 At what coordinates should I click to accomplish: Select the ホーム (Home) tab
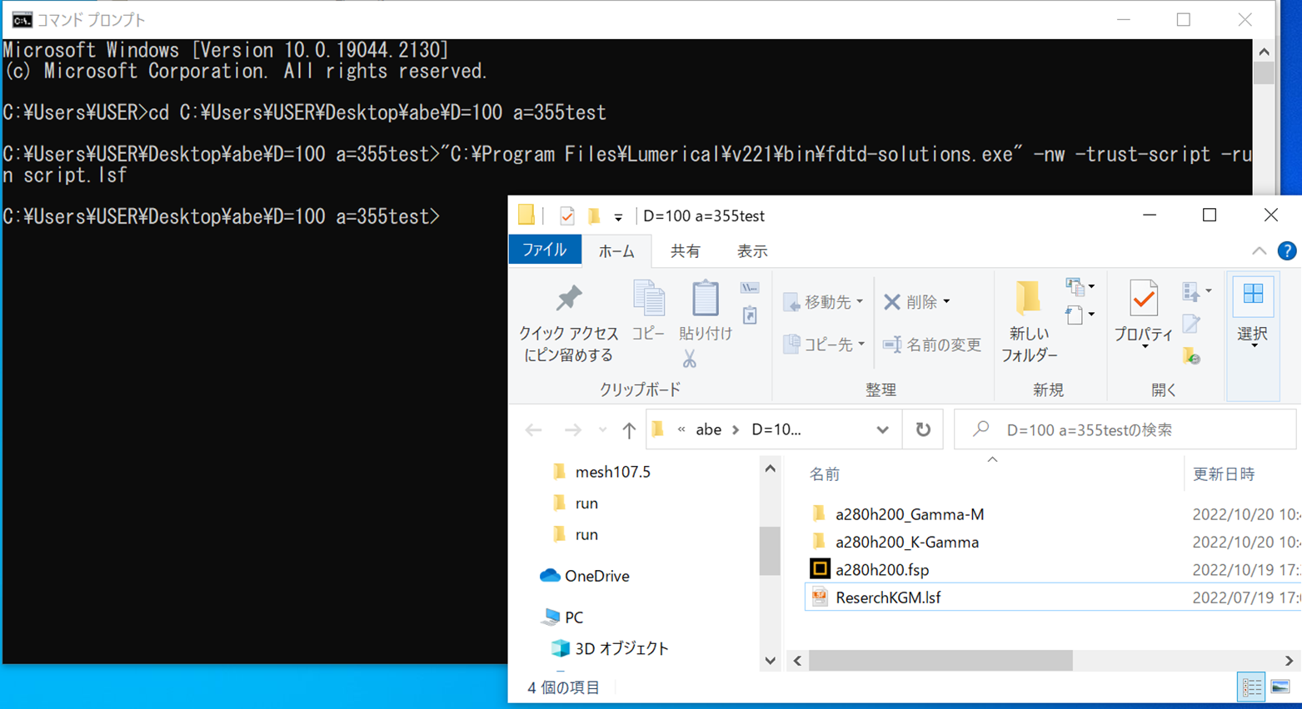(x=616, y=251)
